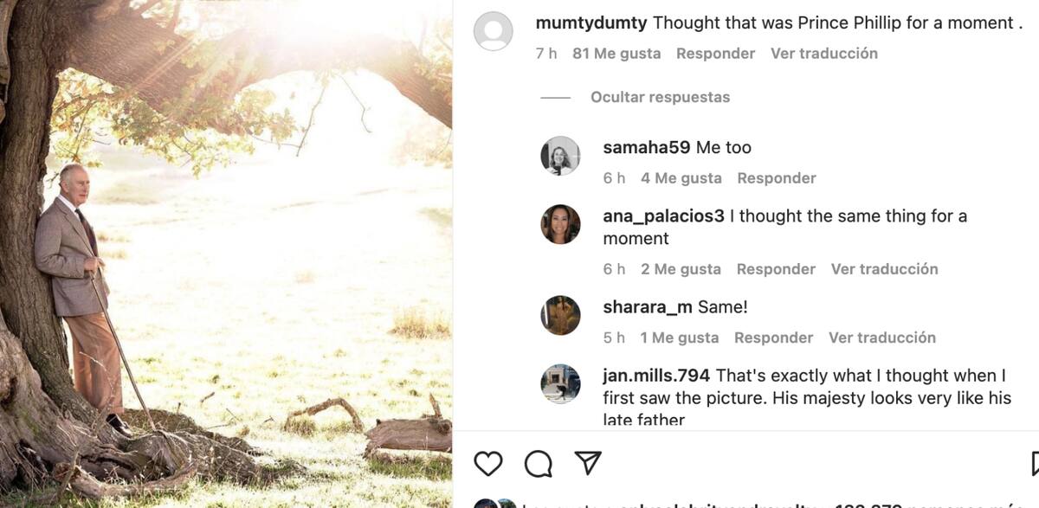The height and width of the screenshot is (508, 1039).
Task: Open jan.mills.794's profile picture
Action: pyautogui.click(x=560, y=383)
